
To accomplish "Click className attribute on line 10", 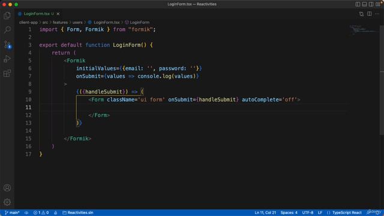I will (x=121, y=100).
